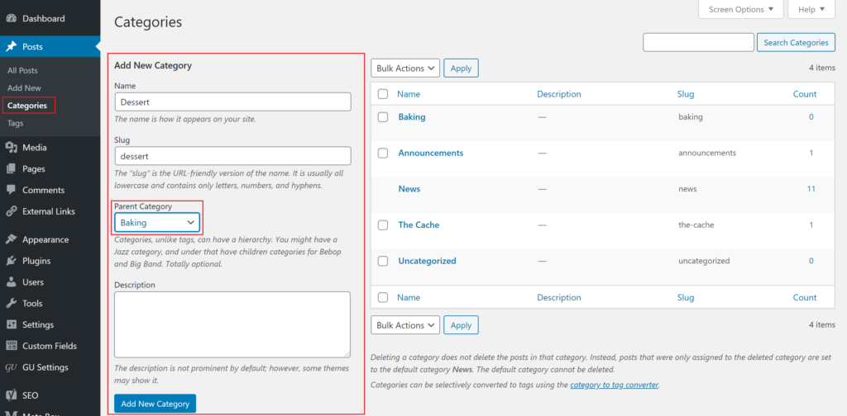
Task: Expand the Screen Options panel
Action: [740, 10]
